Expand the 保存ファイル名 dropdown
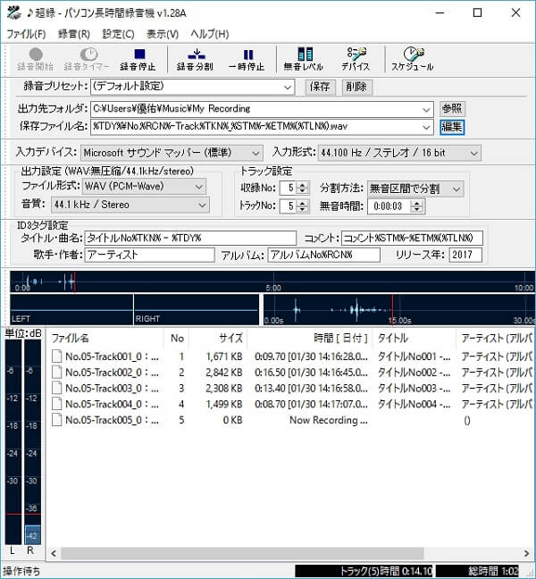The image size is (536, 579). coord(426,127)
